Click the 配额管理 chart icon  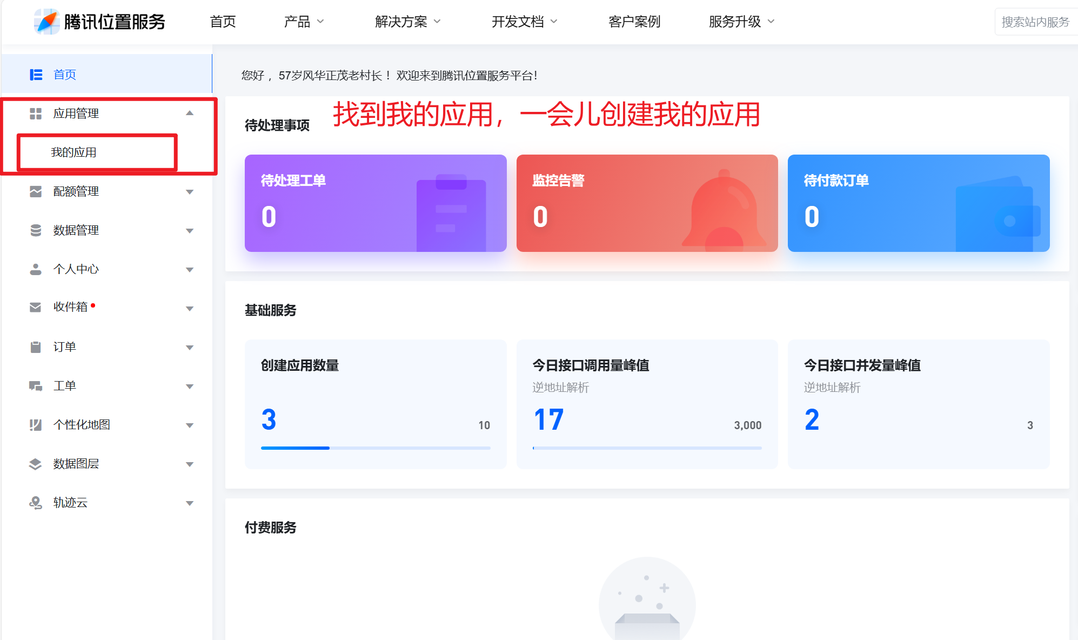(36, 191)
